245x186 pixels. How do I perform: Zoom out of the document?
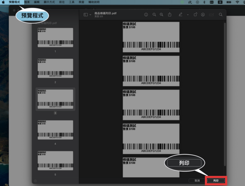(x=154, y=15)
